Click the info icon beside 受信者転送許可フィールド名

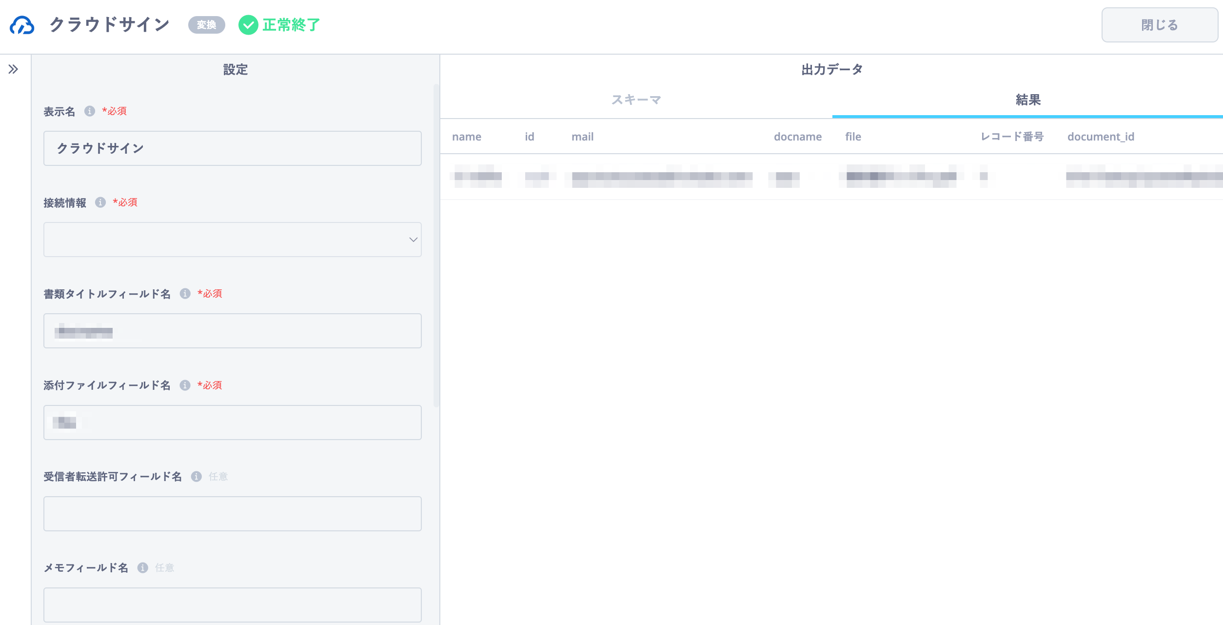(197, 477)
